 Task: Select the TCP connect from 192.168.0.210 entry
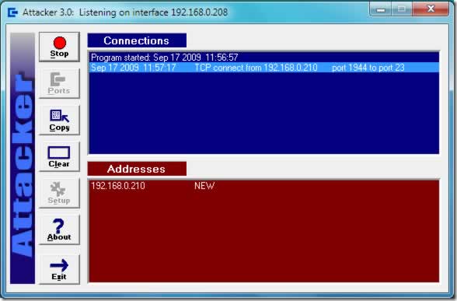tap(263, 68)
